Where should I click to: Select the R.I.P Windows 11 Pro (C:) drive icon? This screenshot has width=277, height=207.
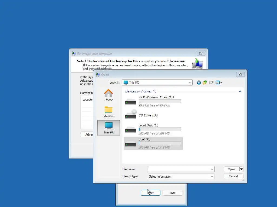point(131,102)
